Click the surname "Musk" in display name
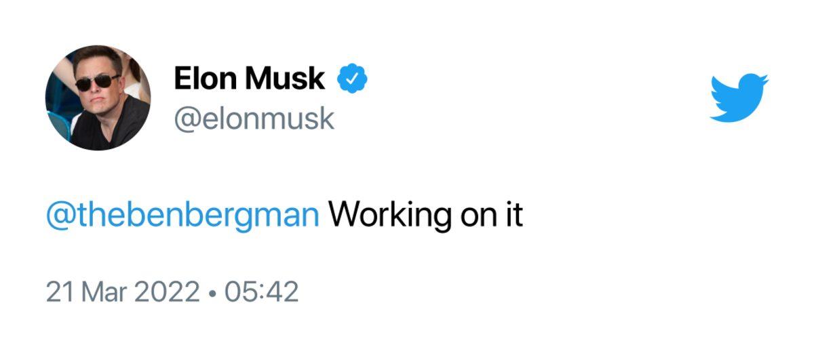Screen dimensions: 814x351 click(x=285, y=79)
